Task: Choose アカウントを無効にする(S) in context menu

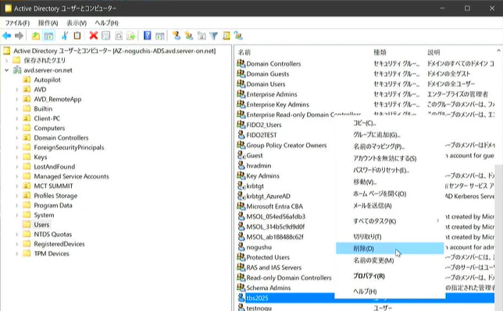Action: (390, 158)
